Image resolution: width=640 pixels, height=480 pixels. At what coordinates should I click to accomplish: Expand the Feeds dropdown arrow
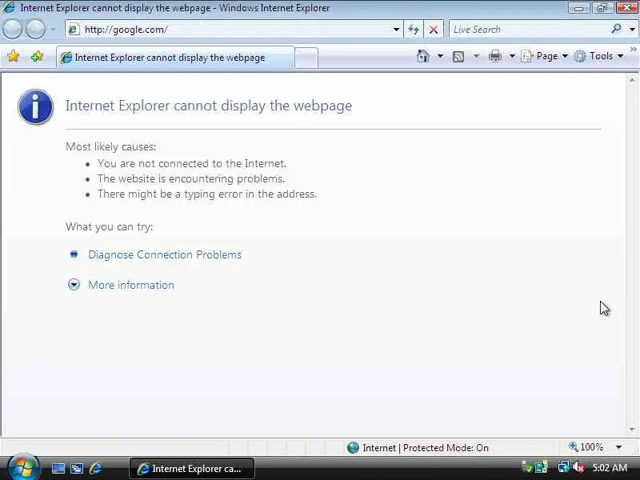click(476, 56)
